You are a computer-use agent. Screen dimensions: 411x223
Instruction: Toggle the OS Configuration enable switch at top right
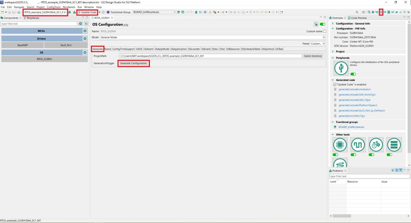322,23
